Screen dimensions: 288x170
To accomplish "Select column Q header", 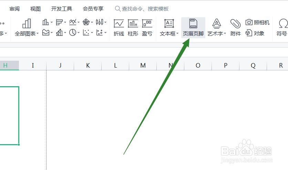I will click(x=253, y=65).
